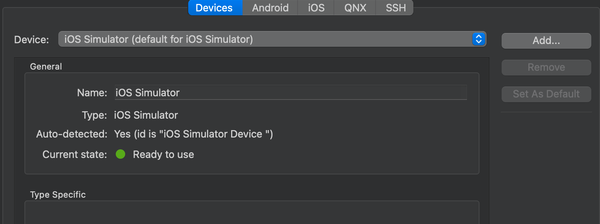Switch to the Devices tab
600x224 pixels.
tap(214, 8)
